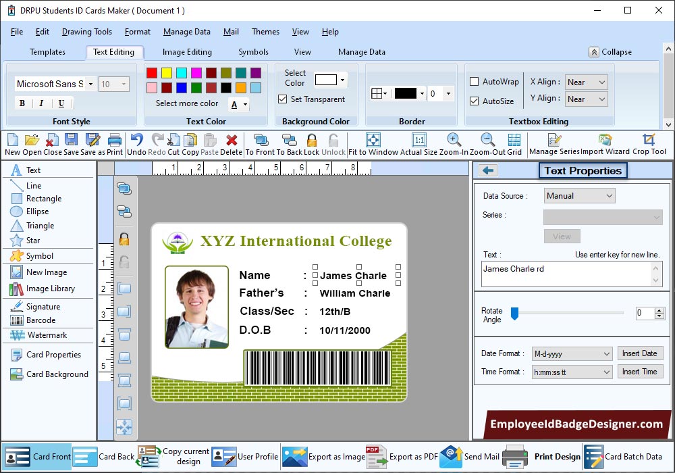
Task: Toggle the Set Transparent checkbox
Action: 283,99
